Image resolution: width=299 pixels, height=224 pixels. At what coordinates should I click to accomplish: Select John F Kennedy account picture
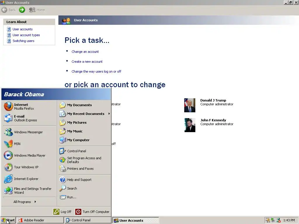pos(190,125)
